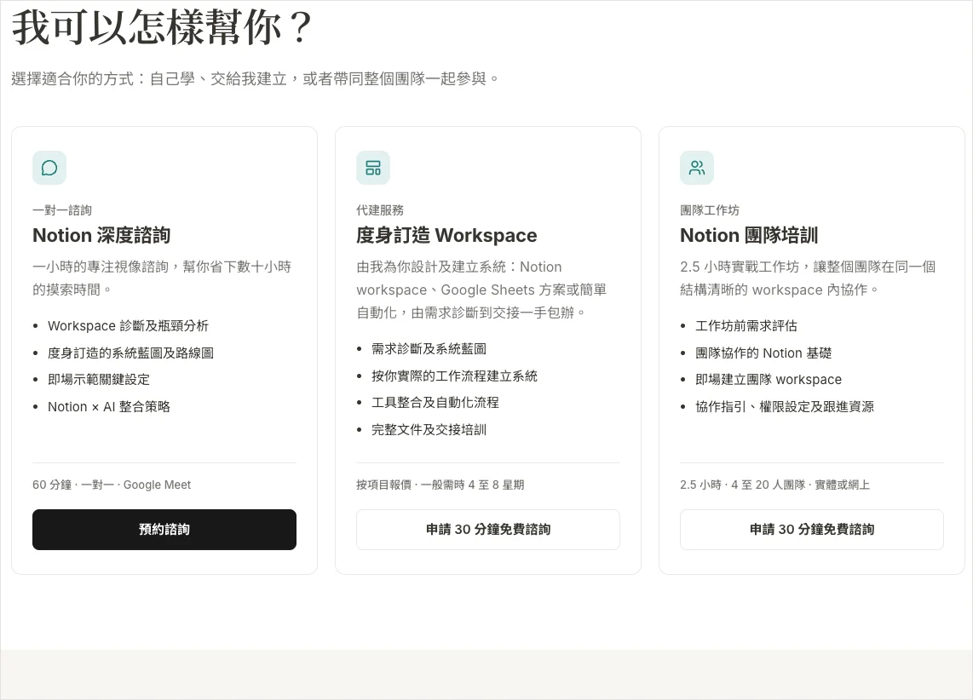Click the subtitle starting with 選擇適合你的方式
Screen dimensions: 973x700
(255, 78)
